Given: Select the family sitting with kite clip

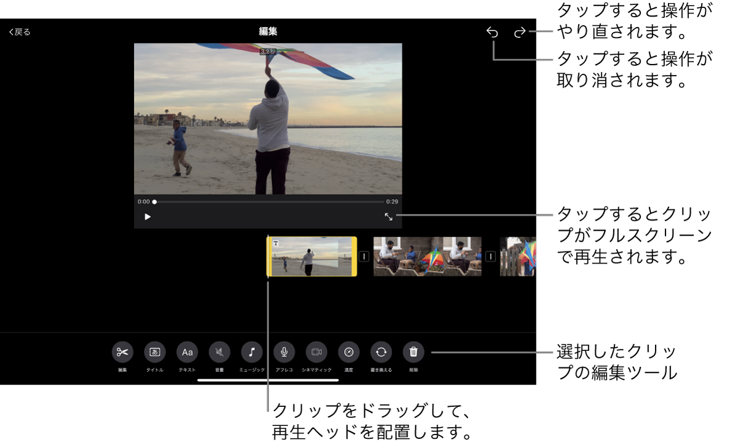Looking at the screenshot, I should [427, 256].
